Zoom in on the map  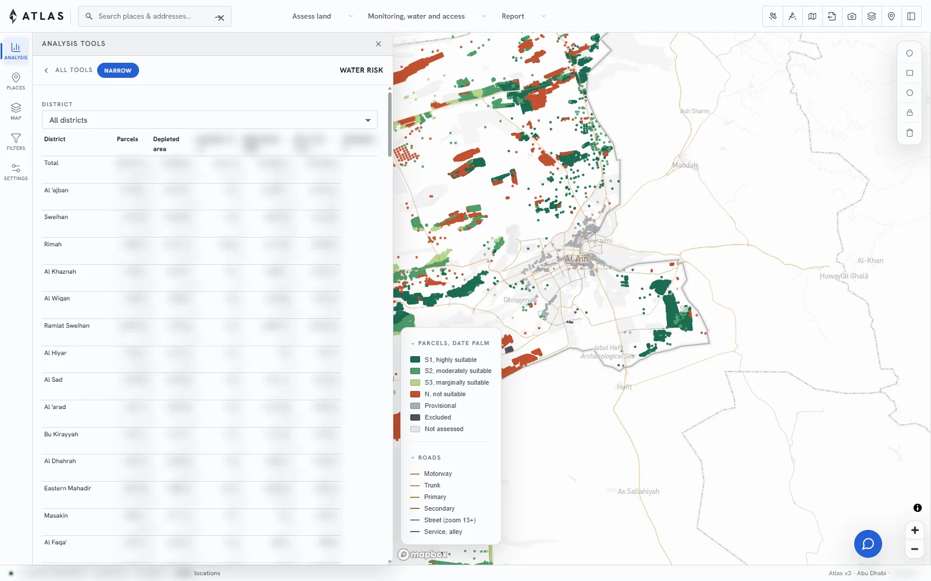click(x=915, y=530)
